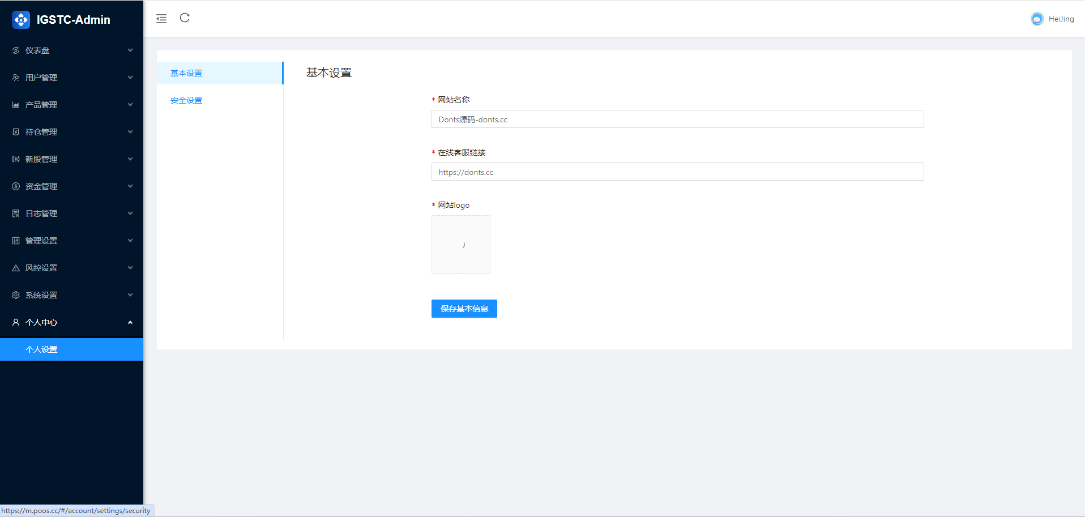The image size is (1085, 517).
Task: Collapse the 个人中心 menu chevron
Action: coord(130,322)
